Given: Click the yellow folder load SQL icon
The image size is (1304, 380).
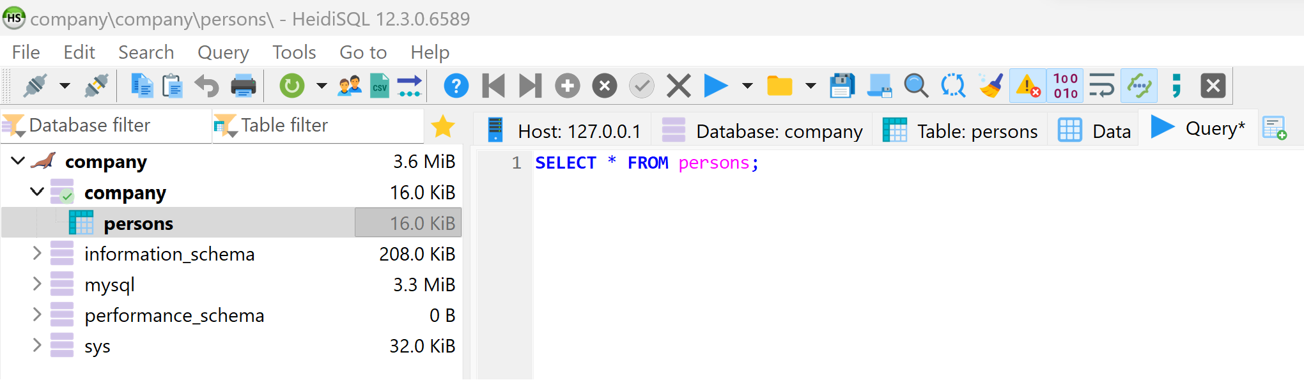Looking at the screenshot, I should click(780, 86).
